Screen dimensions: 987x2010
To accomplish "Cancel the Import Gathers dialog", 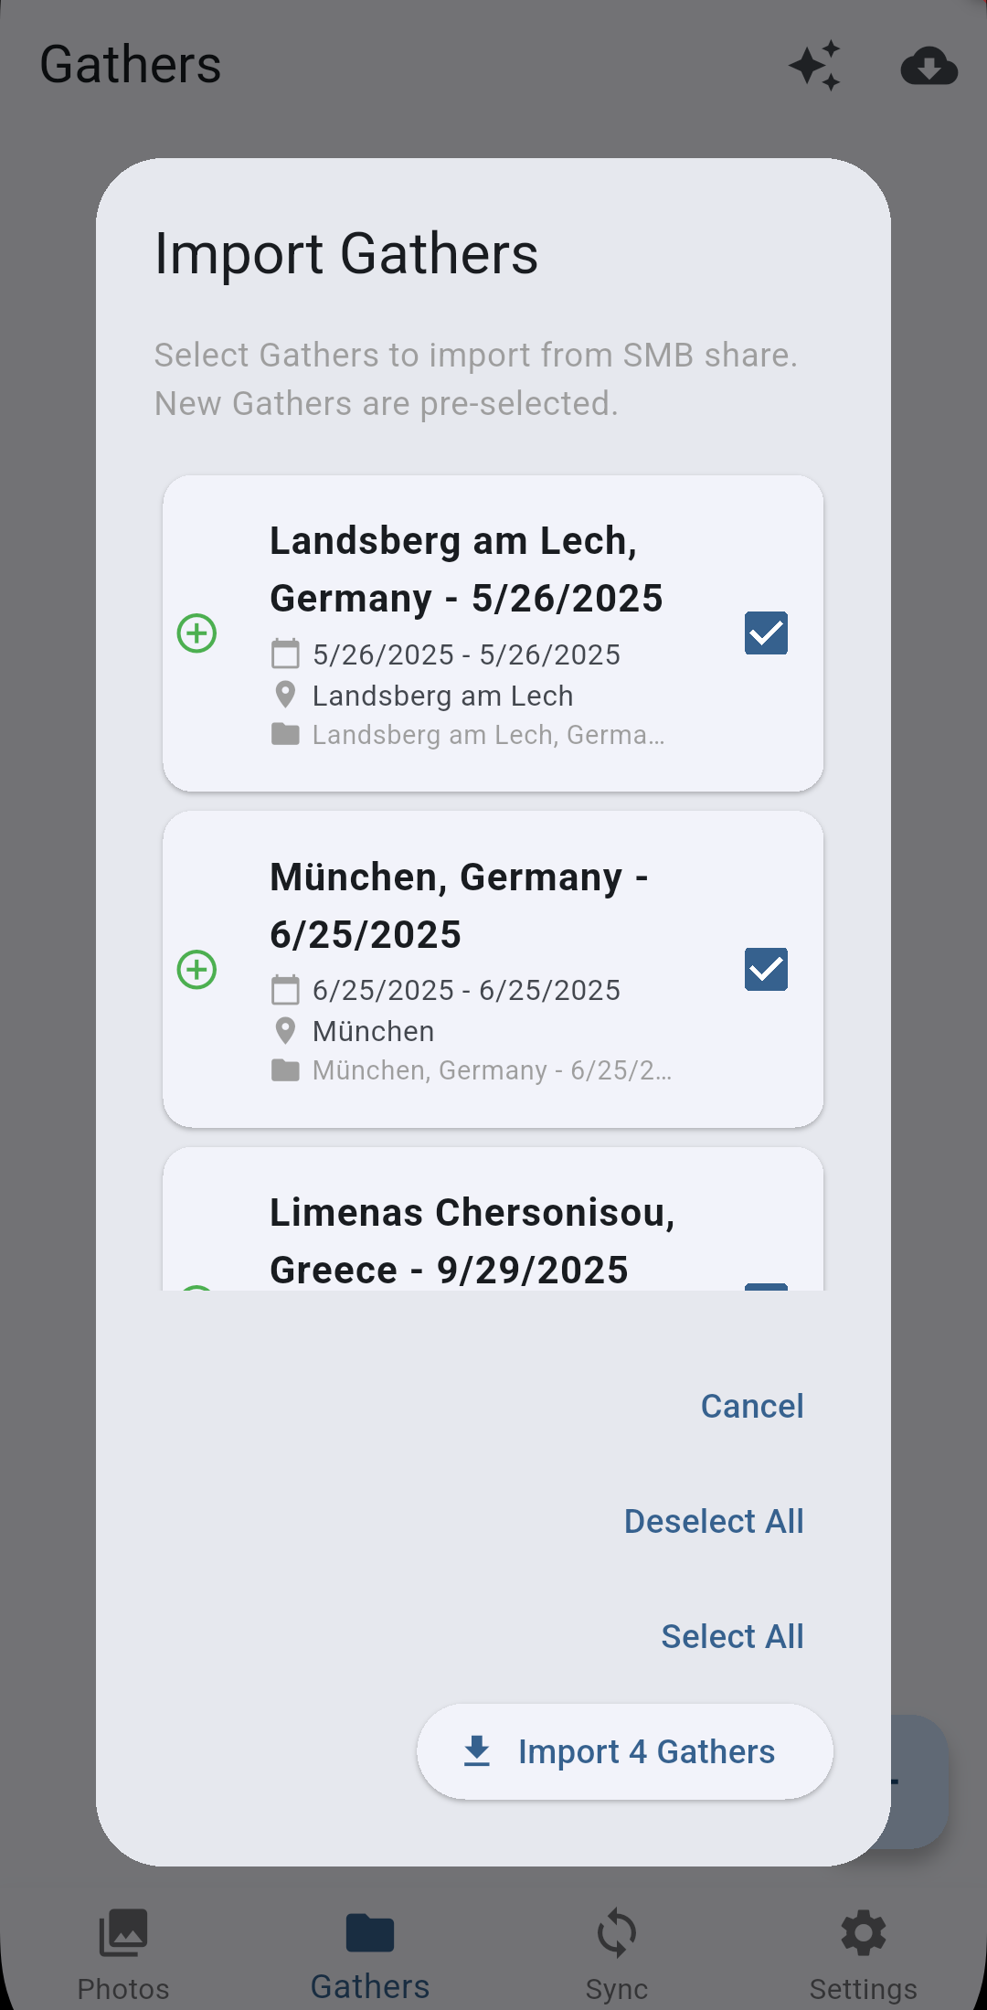I will point(751,1407).
